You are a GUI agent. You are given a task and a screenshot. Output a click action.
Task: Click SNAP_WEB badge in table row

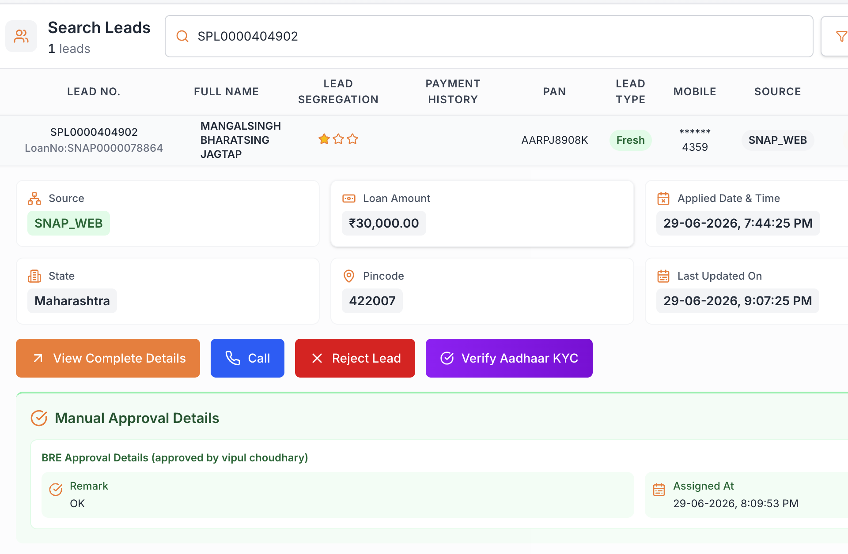(x=778, y=140)
